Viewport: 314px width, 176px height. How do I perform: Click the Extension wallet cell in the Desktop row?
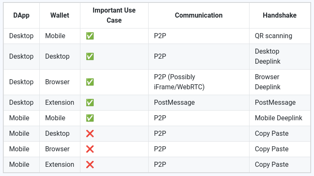click(x=59, y=103)
